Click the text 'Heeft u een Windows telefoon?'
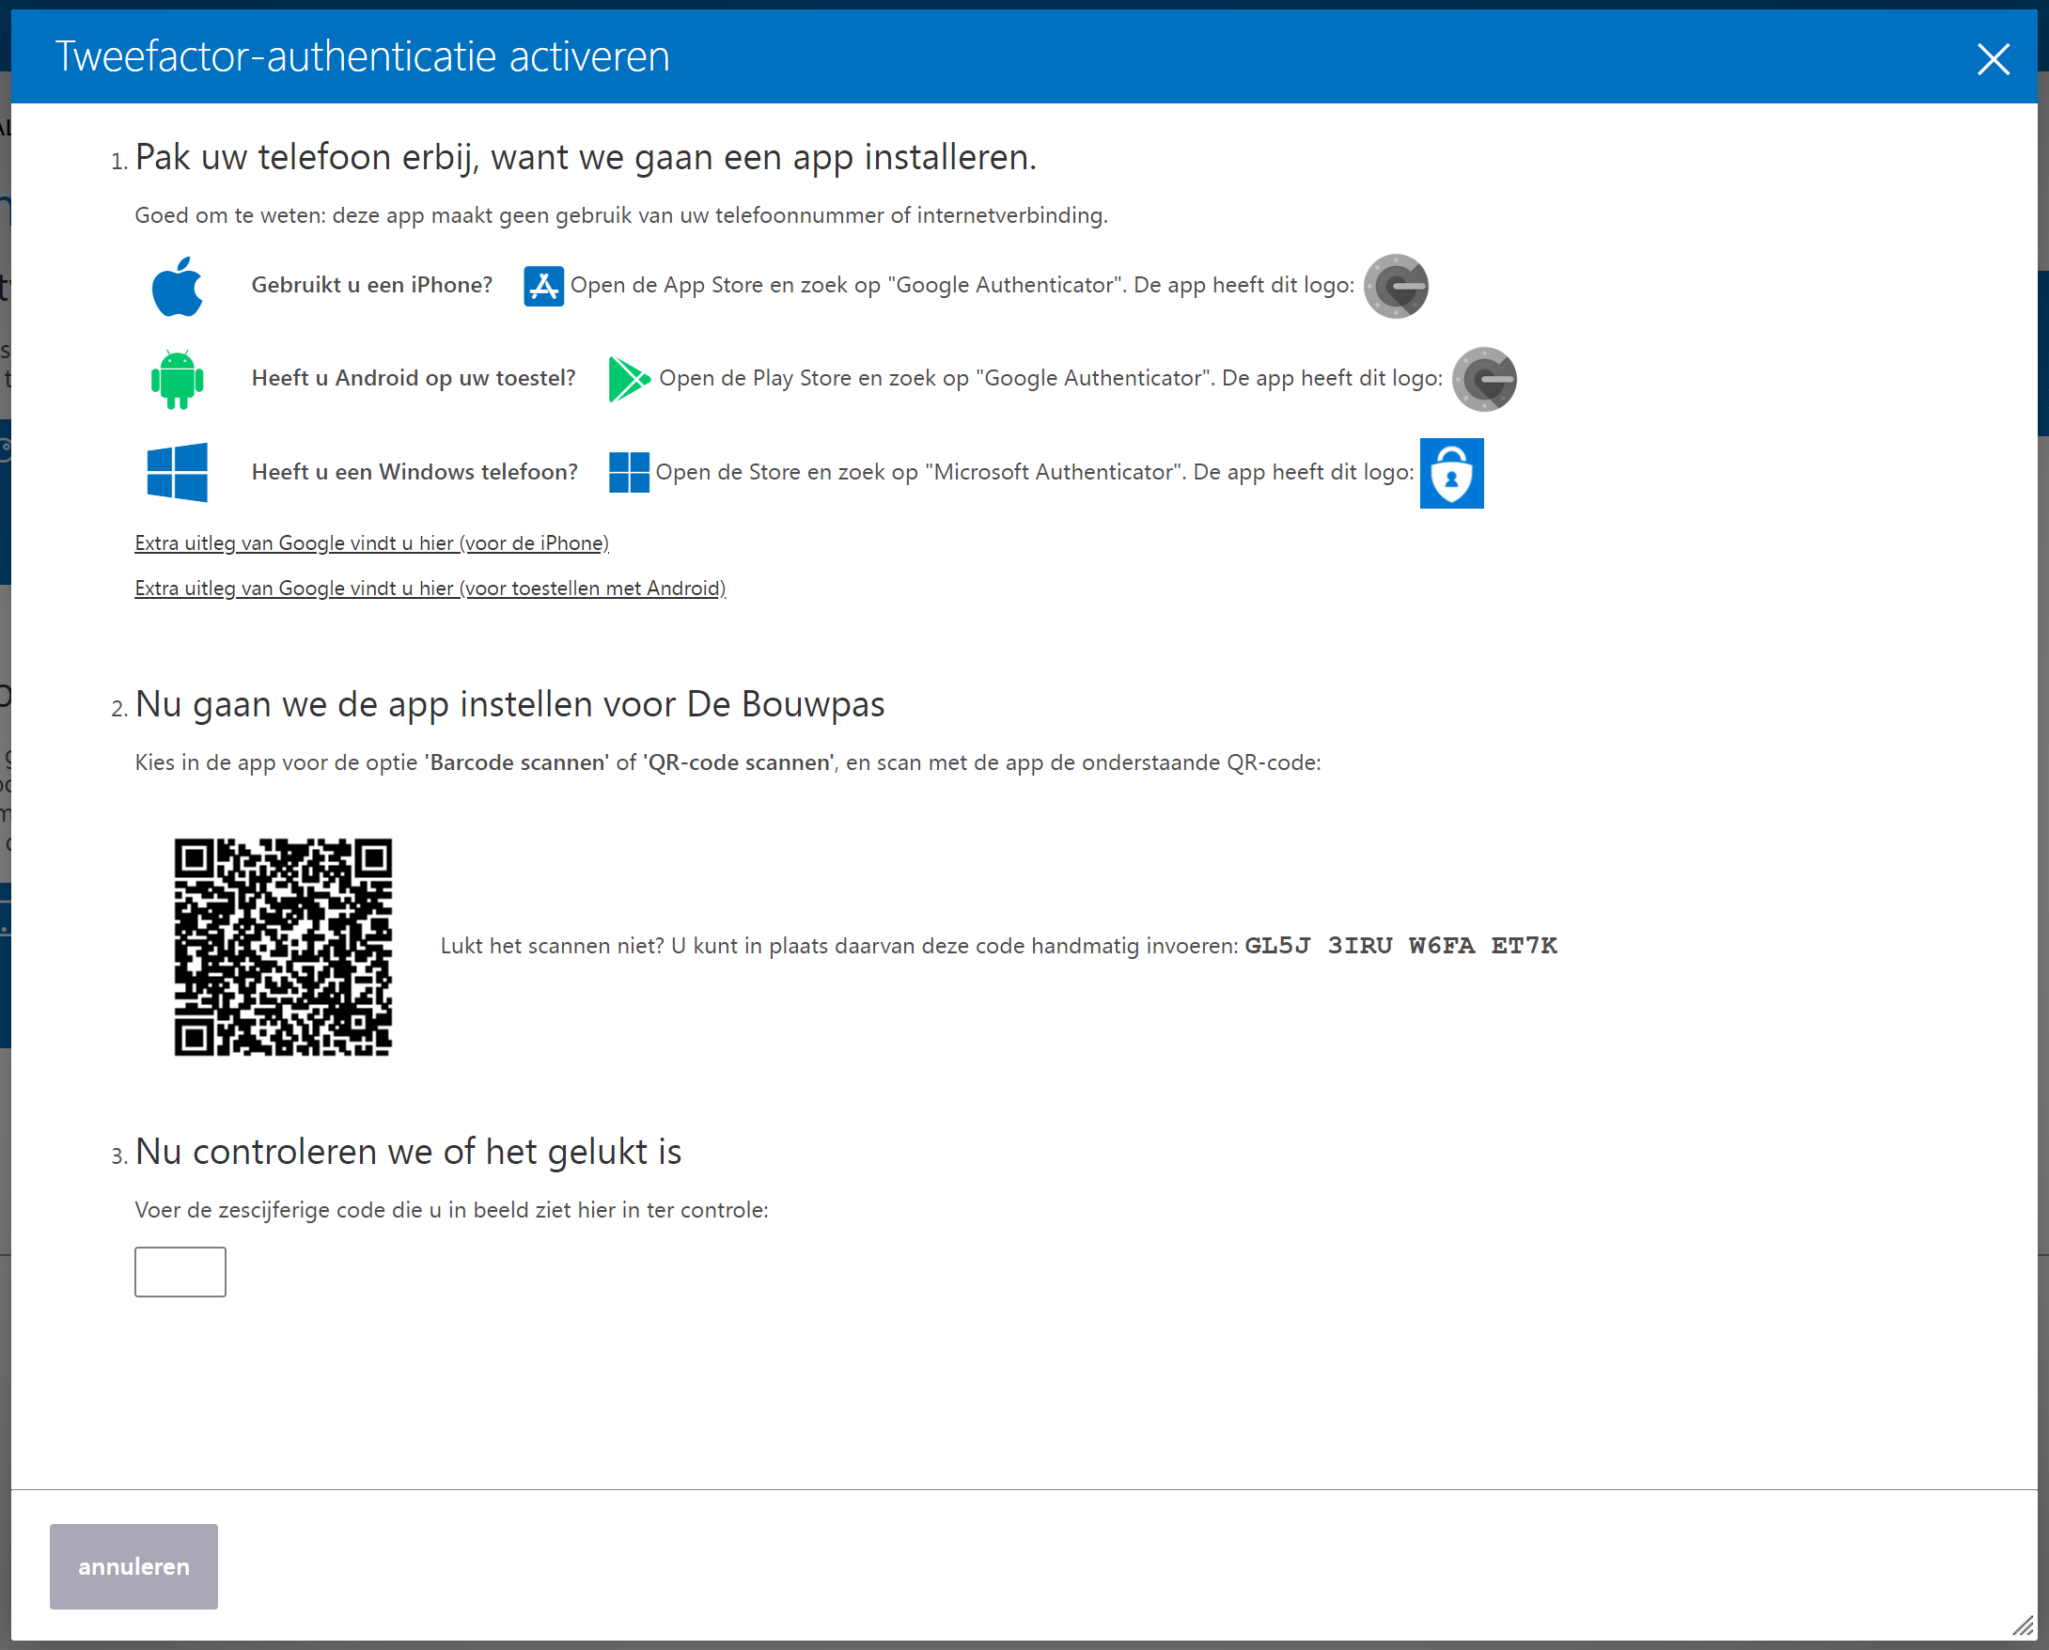Screen dimensions: 2049x1650 pos(414,472)
